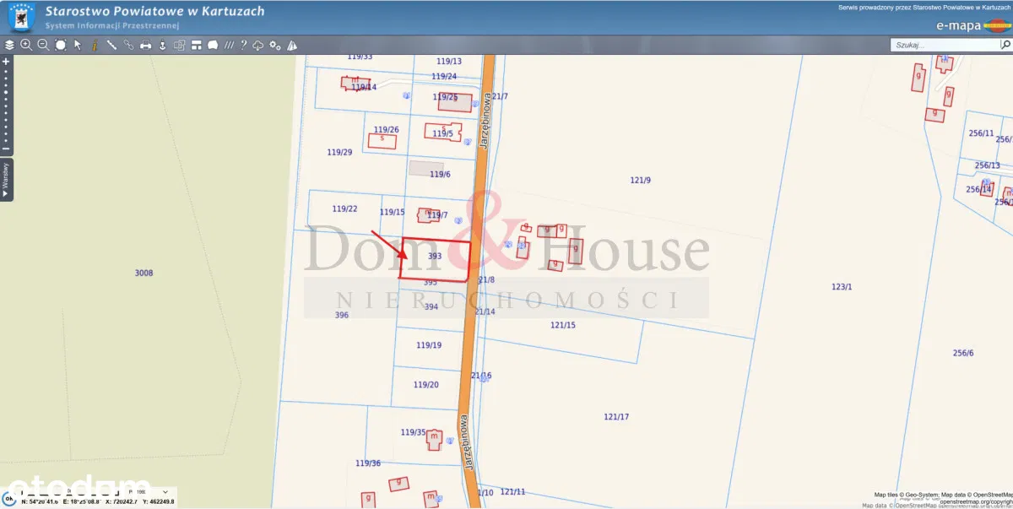Open the gears settings icon
The height and width of the screenshot is (509, 1013).
coord(274,45)
